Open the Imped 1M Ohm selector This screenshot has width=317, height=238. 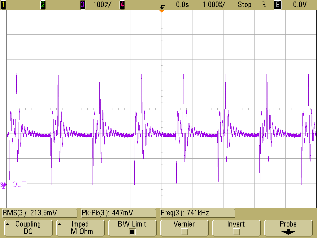click(x=80, y=228)
